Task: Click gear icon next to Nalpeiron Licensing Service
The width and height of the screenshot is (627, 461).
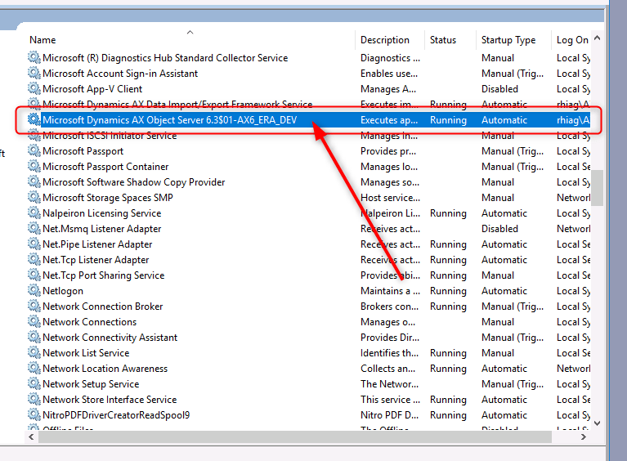Action: (x=34, y=213)
